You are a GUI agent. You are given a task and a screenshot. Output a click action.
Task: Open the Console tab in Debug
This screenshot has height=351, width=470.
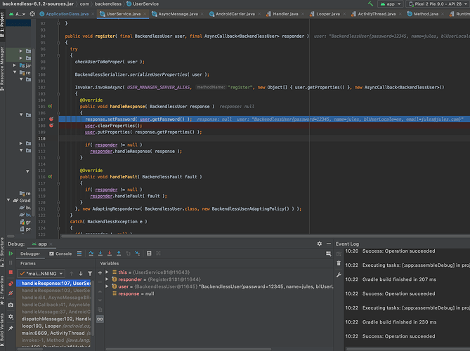pyautogui.click(x=60, y=253)
